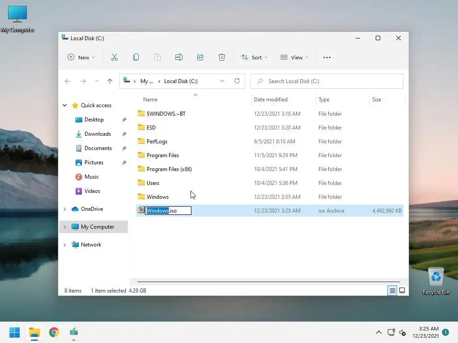Click the muted volume tray icon
Screen dimensions: 458x343
[x=403, y=332]
